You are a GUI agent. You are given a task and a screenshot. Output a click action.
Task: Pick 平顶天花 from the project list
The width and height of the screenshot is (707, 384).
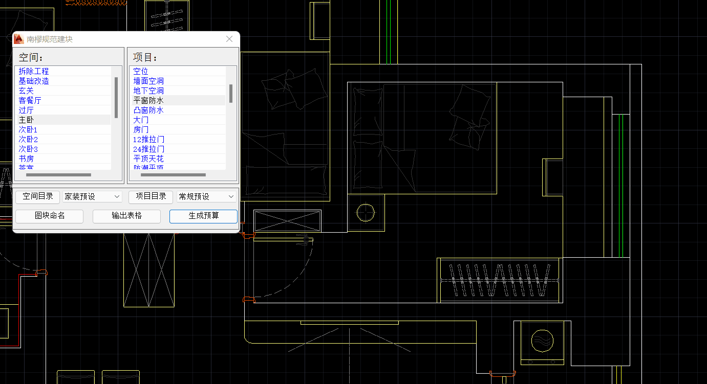click(x=148, y=159)
